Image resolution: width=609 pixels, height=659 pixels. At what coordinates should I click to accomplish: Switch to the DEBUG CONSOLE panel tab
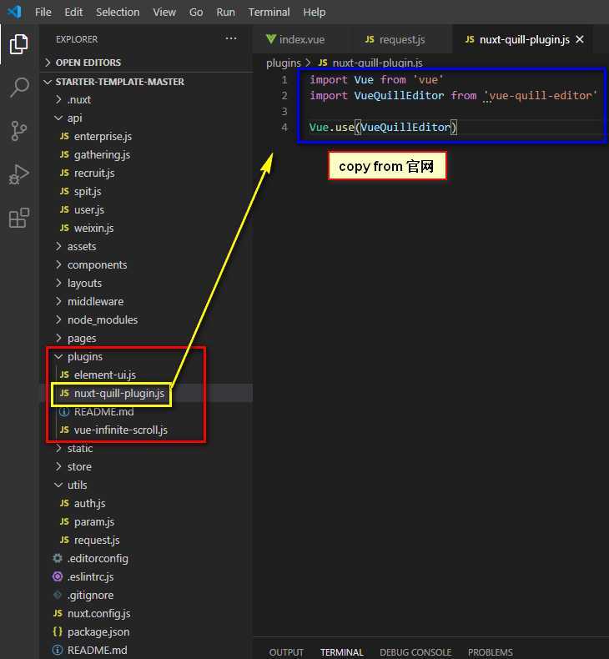pyautogui.click(x=415, y=652)
